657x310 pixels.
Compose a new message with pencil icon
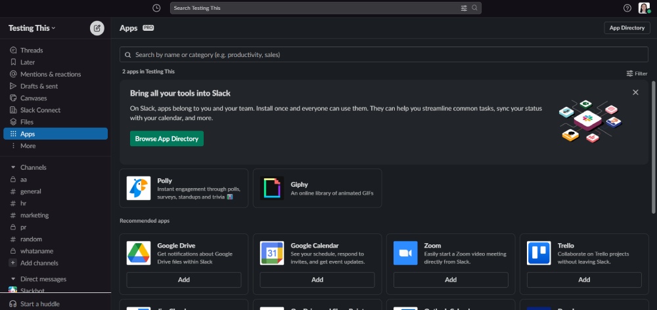(97, 28)
